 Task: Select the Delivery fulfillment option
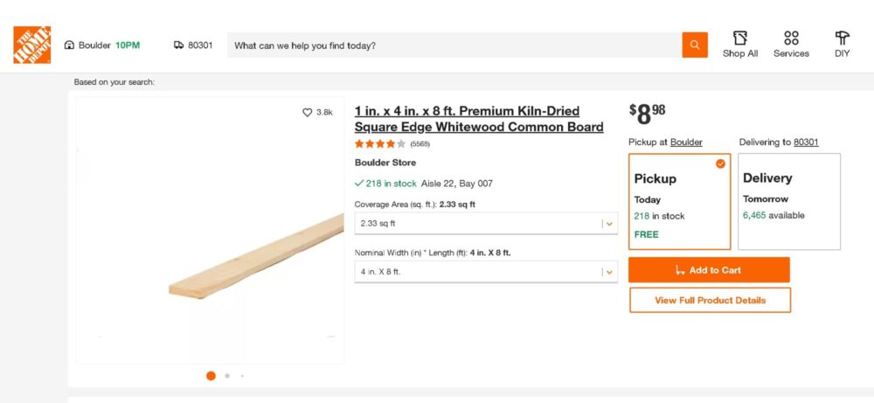tap(789, 202)
